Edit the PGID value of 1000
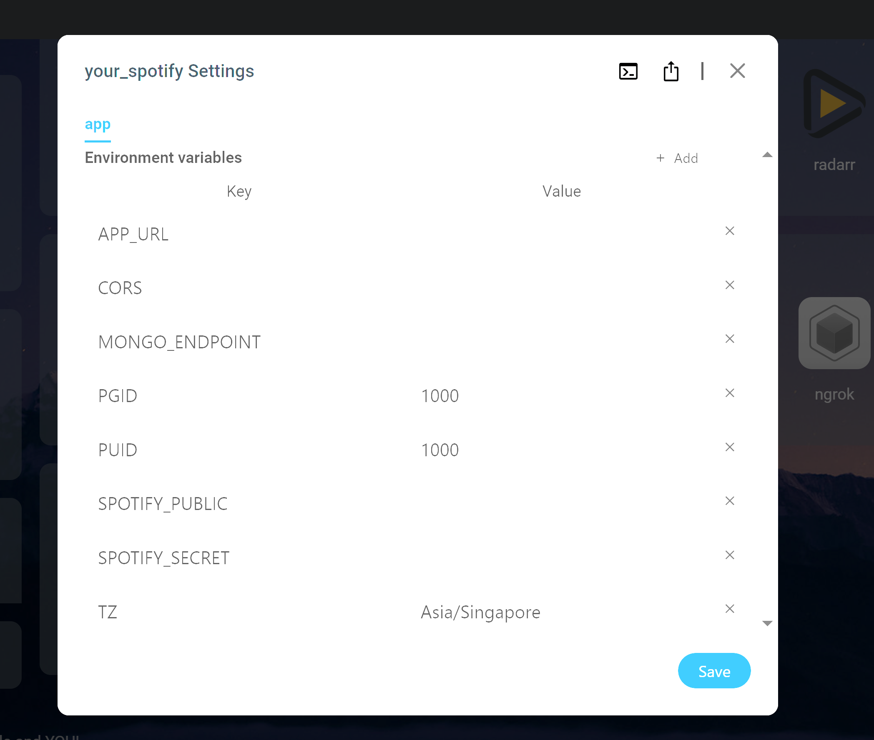This screenshot has height=740, width=874. 440,395
